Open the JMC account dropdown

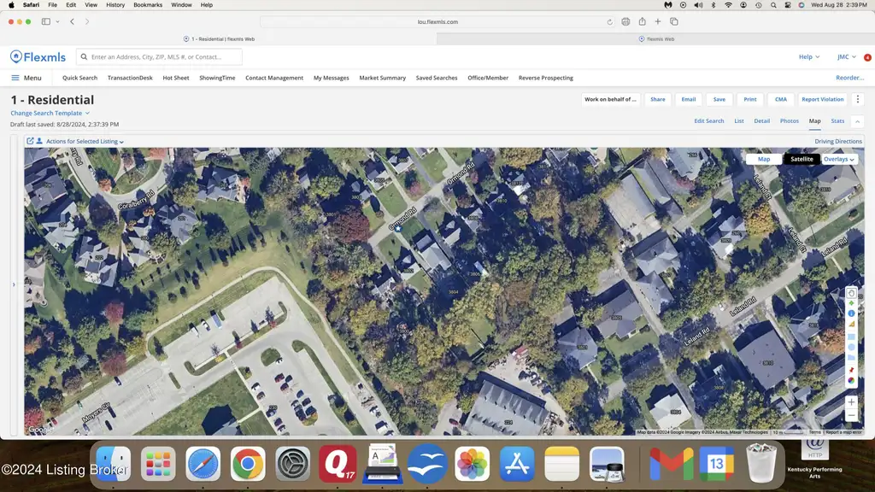tap(847, 57)
